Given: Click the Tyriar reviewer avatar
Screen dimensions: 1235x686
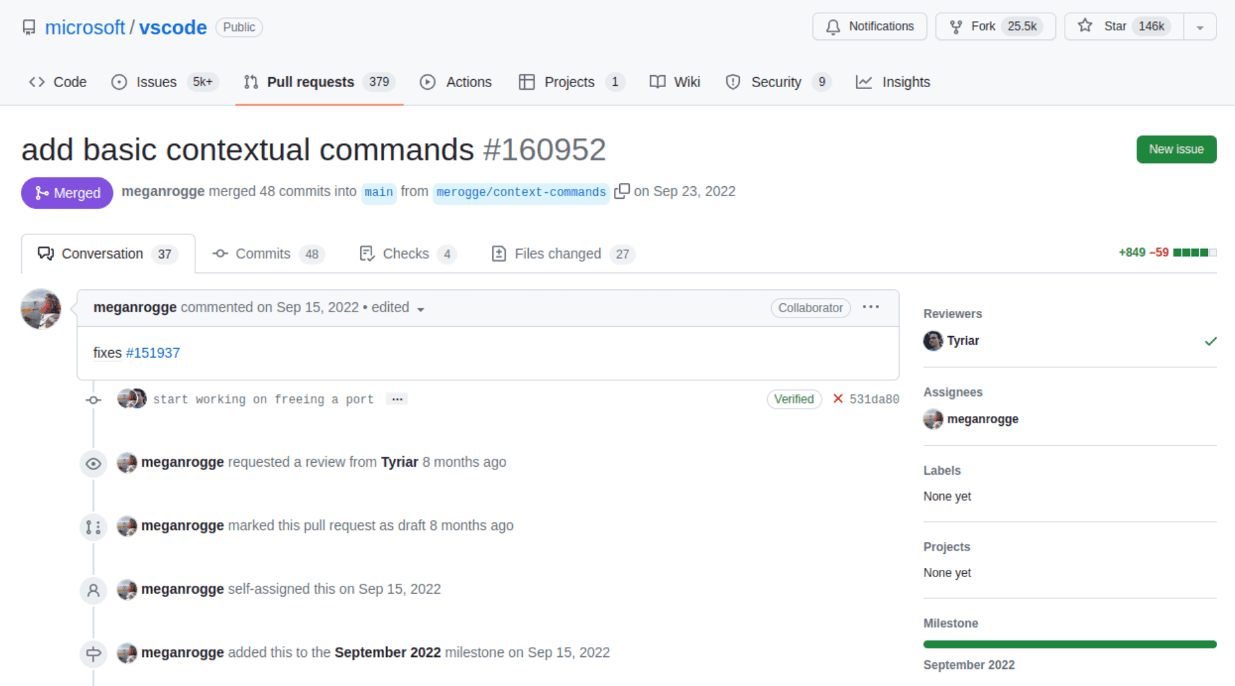Looking at the screenshot, I should point(933,341).
